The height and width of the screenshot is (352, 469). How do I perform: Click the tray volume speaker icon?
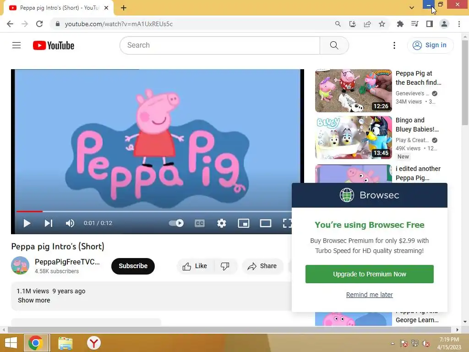click(426, 343)
